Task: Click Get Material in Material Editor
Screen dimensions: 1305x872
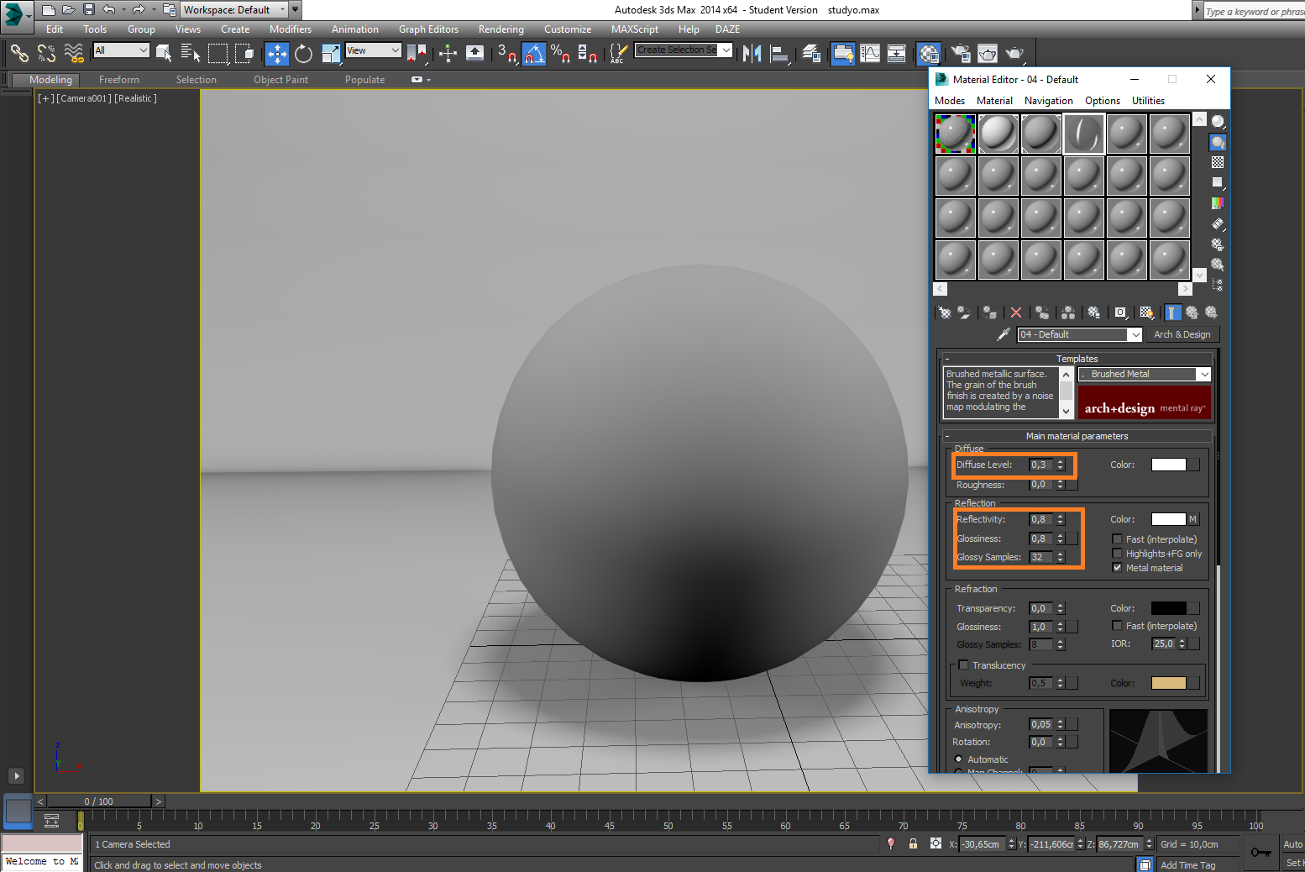Action: click(945, 313)
